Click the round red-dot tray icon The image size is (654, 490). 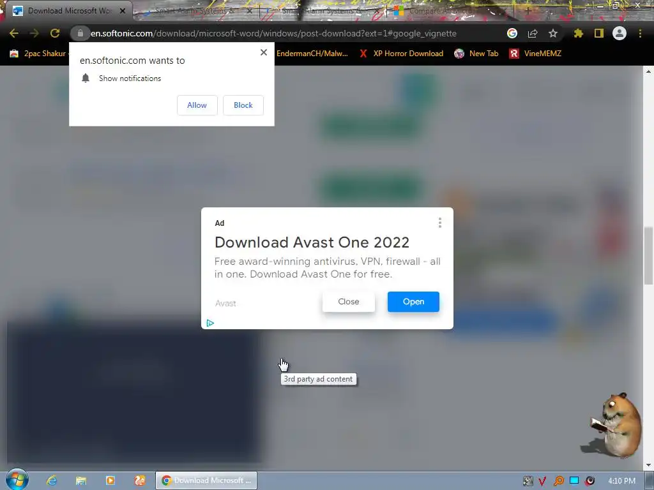point(589,481)
